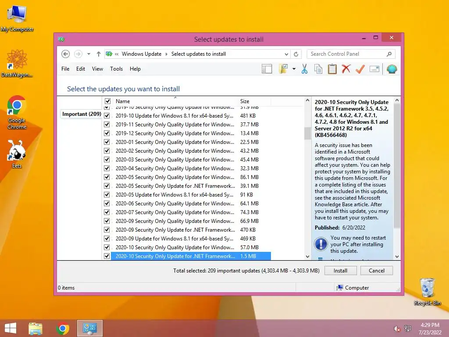Image resolution: width=449 pixels, height=337 pixels.
Task: Click the Paste clipboard icon
Action: (x=332, y=69)
